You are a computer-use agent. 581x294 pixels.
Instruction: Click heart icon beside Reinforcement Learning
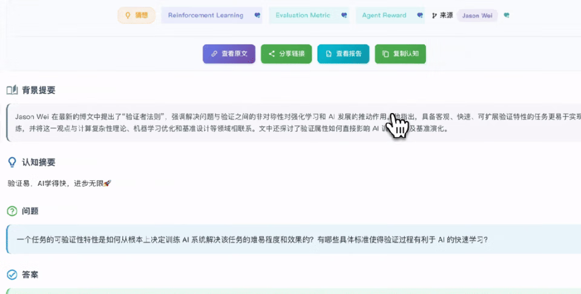tap(257, 16)
